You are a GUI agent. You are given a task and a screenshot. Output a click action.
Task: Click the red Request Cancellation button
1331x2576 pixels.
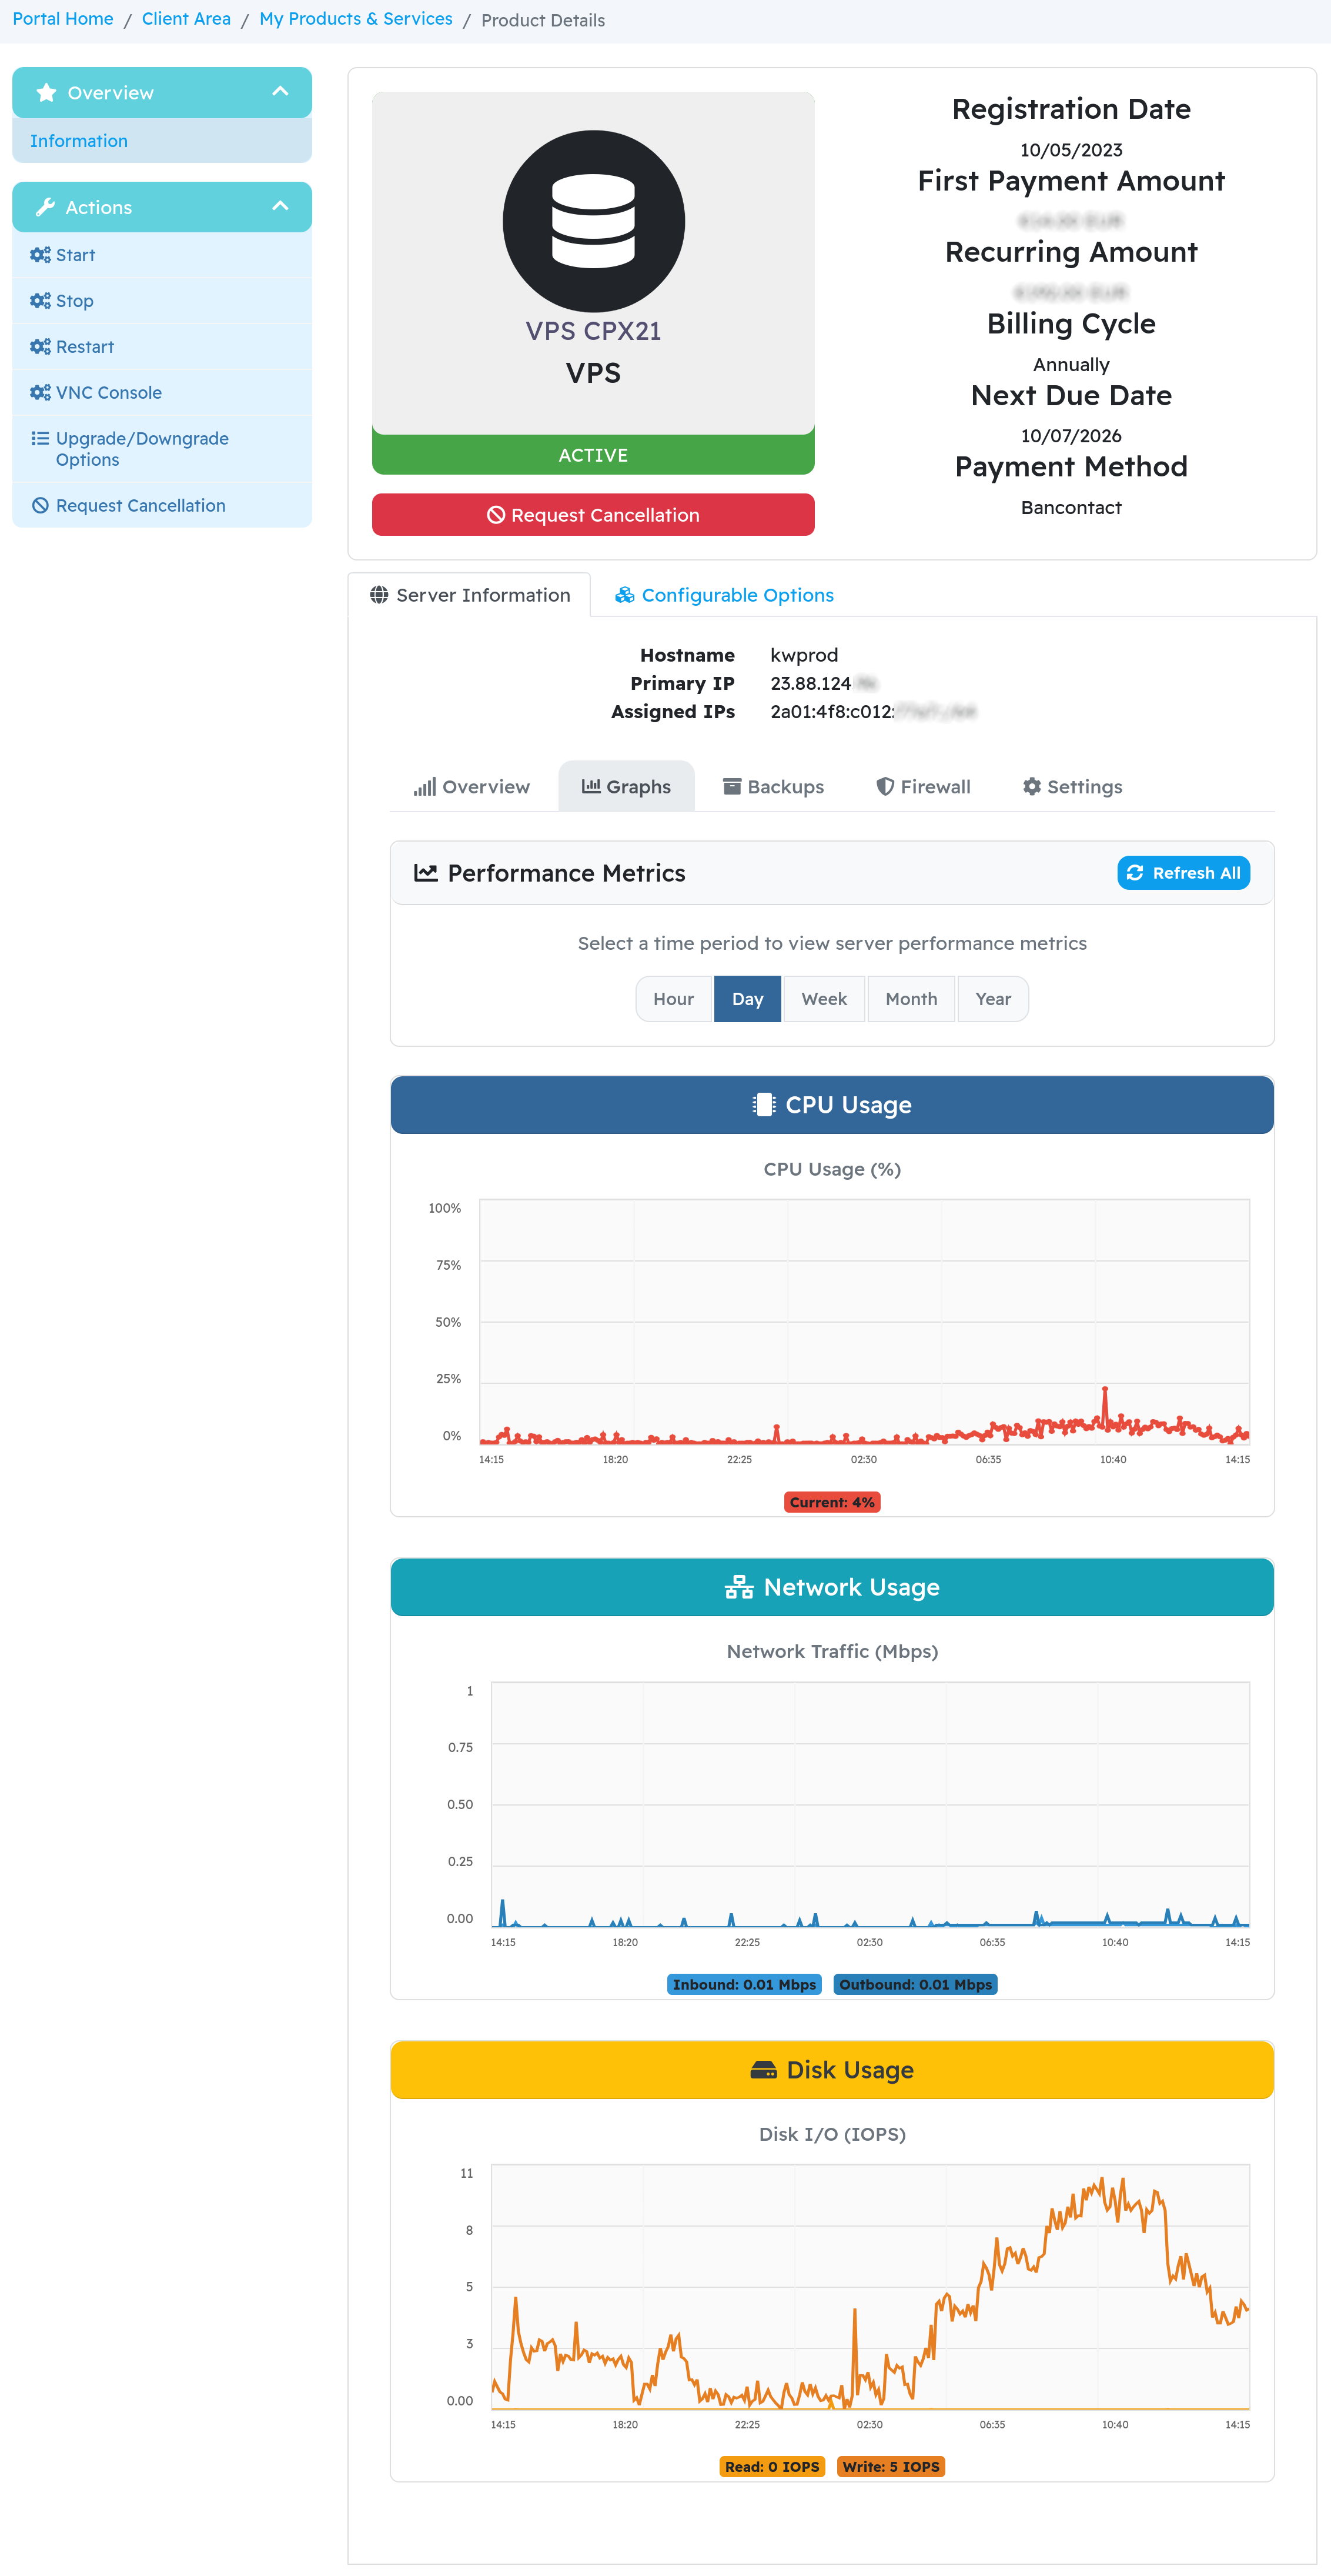coord(594,515)
